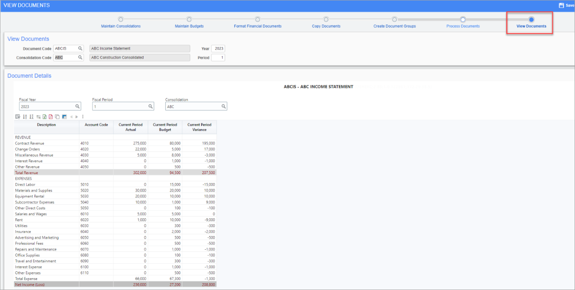Click the ABC Income Statement description field
This screenshot has height=290, width=575.
pos(140,48)
